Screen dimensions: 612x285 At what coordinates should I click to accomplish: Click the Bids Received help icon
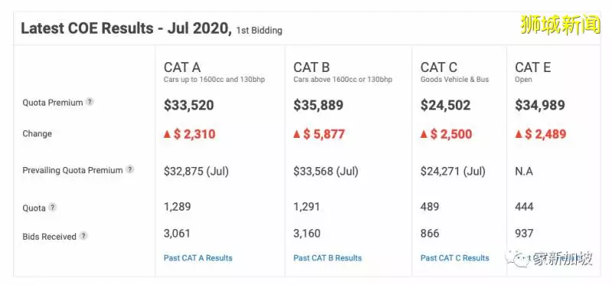(x=83, y=236)
